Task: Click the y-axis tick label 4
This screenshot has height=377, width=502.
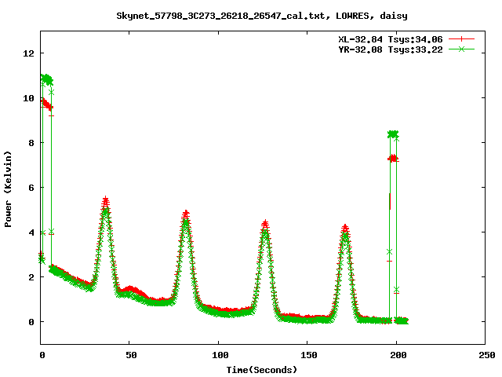Action: pos(31,232)
